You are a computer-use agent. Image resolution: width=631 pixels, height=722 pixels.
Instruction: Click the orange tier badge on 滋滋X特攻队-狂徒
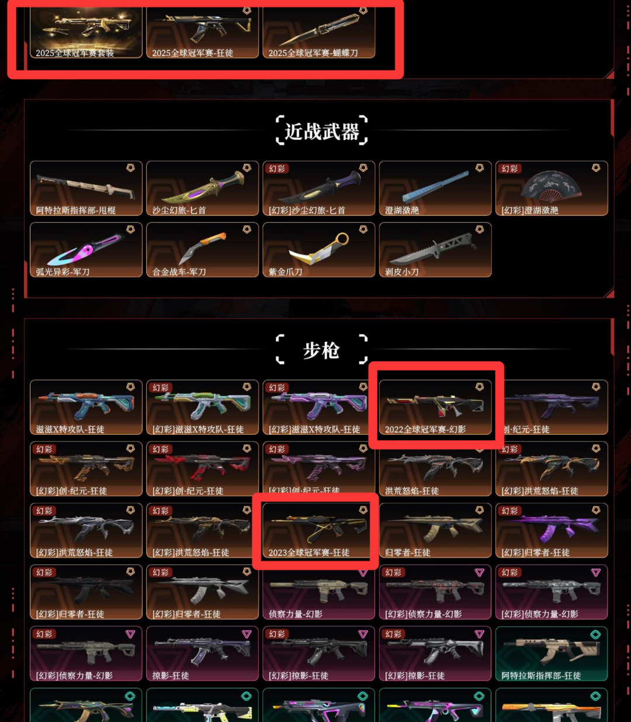click(130, 387)
